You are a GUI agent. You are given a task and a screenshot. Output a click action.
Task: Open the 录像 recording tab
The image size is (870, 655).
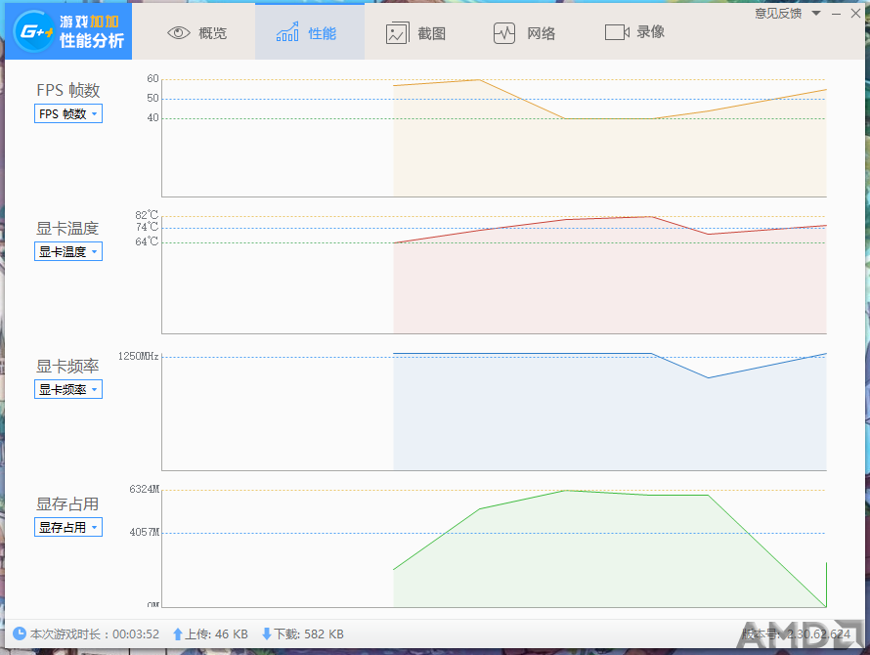tap(634, 32)
